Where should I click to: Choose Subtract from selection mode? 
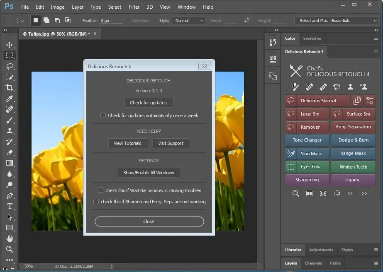point(57,20)
